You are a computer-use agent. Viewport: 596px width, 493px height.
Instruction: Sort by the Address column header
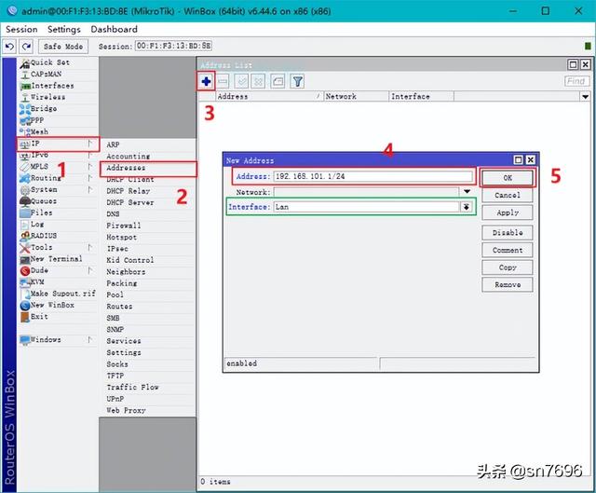(x=269, y=97)
